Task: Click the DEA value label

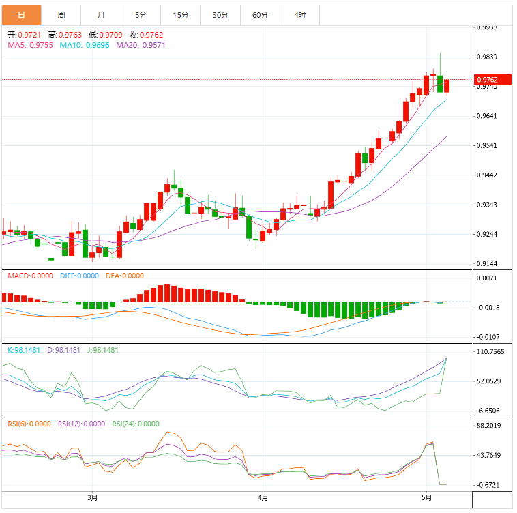Action: 124,276
